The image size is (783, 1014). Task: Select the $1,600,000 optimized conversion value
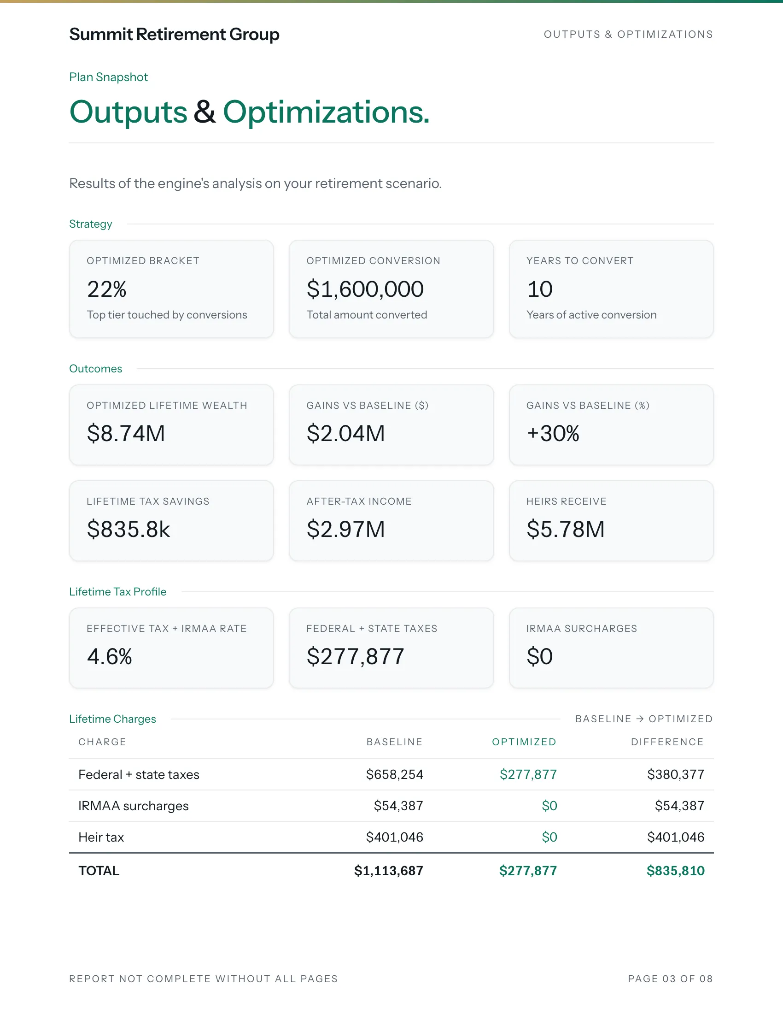365,289
